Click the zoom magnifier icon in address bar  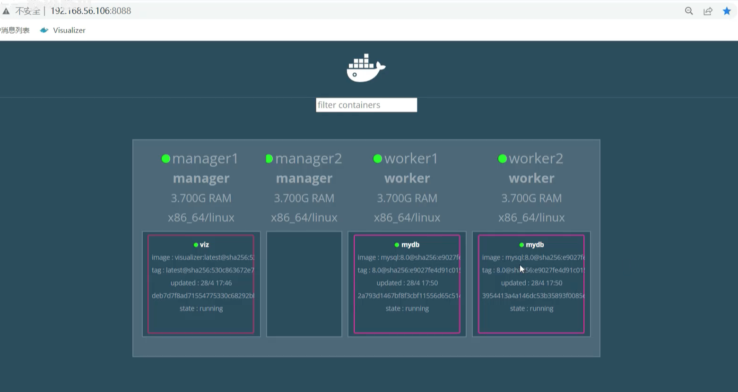click(x=689, y=11)
